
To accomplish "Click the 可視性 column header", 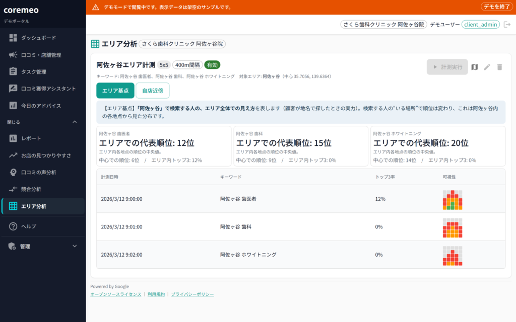I will [x=449, y=177].
